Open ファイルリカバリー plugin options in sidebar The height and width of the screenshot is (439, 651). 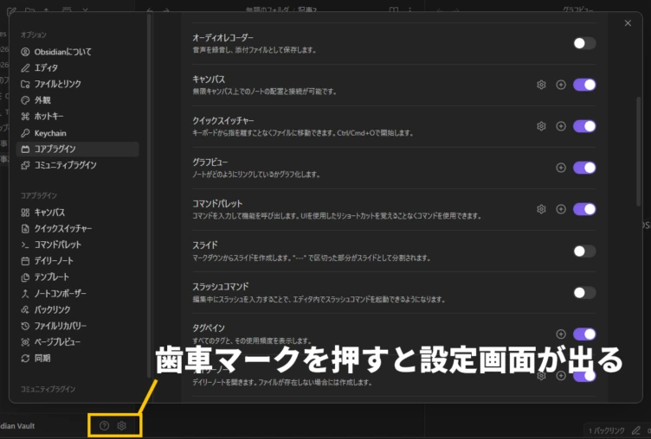point(60,326)
